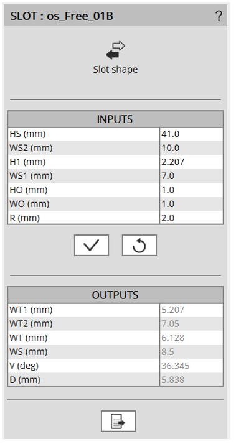Image resolution: width=236 pixels, height=444 pixels.
Task: Select the WS1 (mm) value field
Action: click(191, 176)
